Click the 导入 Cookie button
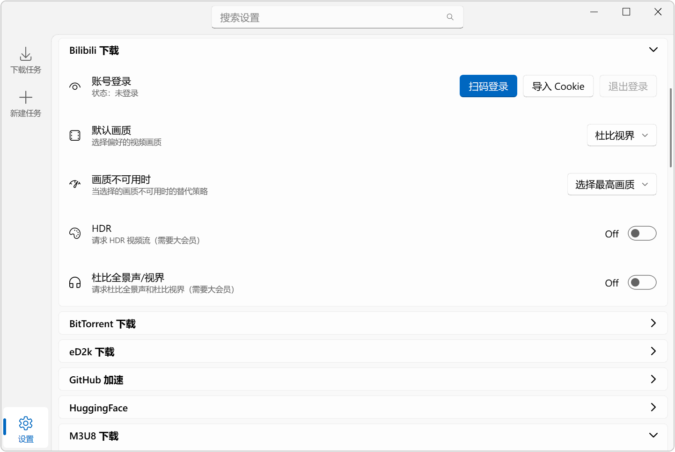This screenshot has width=675, height=452. [x=558, y=86]
